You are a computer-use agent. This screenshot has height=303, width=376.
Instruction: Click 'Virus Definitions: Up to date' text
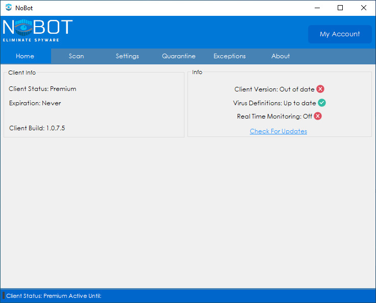coord(274,103)
